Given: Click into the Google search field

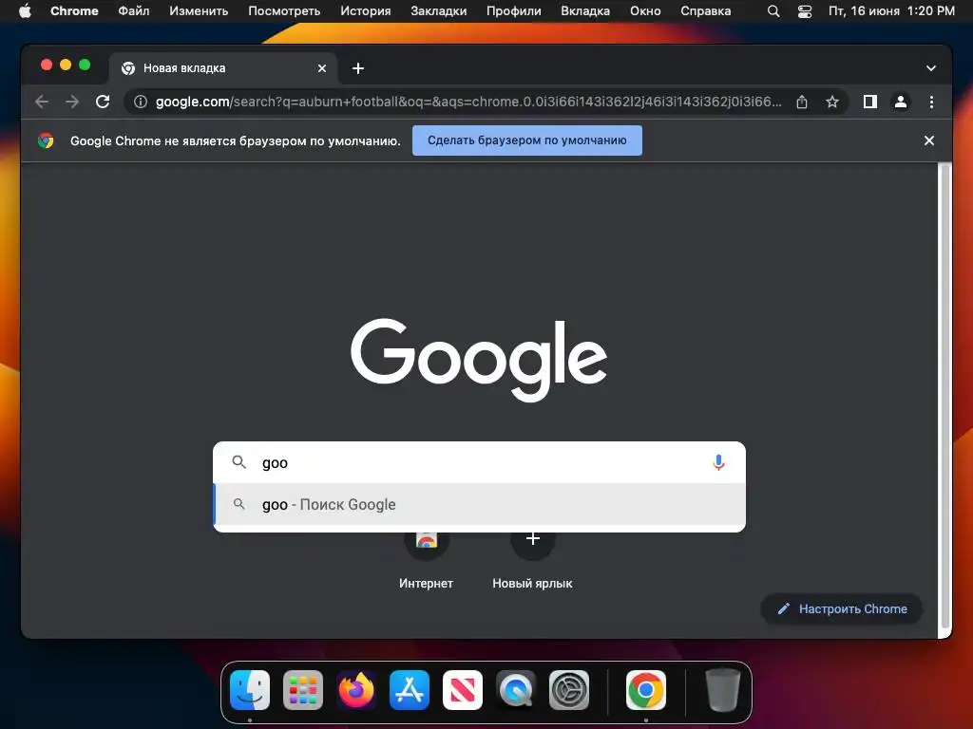Looking at the screenshot, I should (x=479, y=462).
